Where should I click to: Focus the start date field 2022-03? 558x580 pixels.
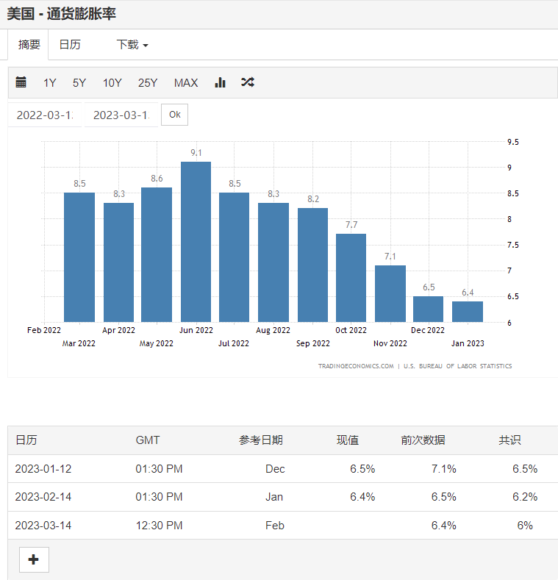(45, 115)
